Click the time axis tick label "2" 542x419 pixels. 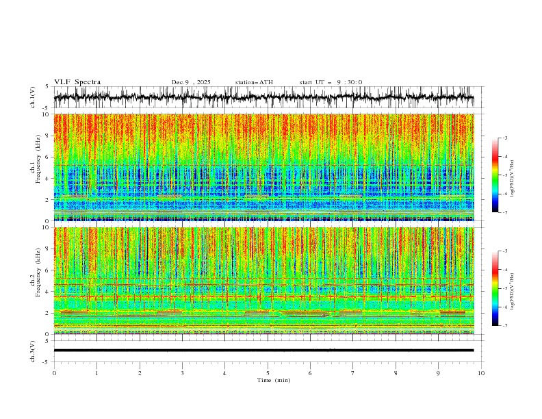(x=140, y=373)
